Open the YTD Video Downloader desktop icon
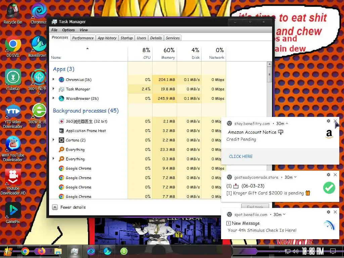 click(x=13, y=116)
